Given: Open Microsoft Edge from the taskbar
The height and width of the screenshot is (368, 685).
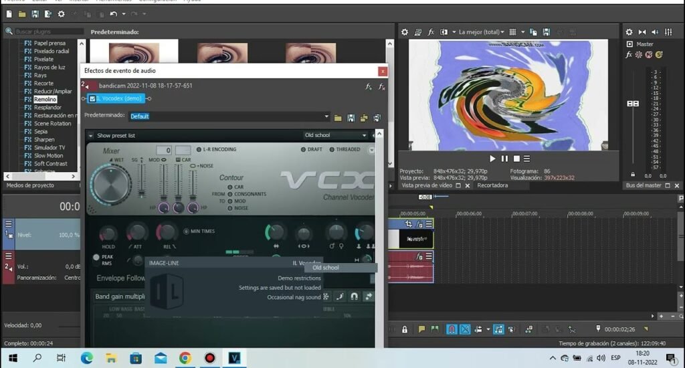Looking at the screenshot, I should point(87,358).
